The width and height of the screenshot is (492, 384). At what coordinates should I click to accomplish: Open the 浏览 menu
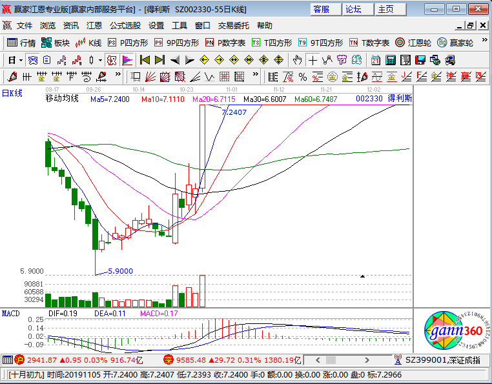48,25
